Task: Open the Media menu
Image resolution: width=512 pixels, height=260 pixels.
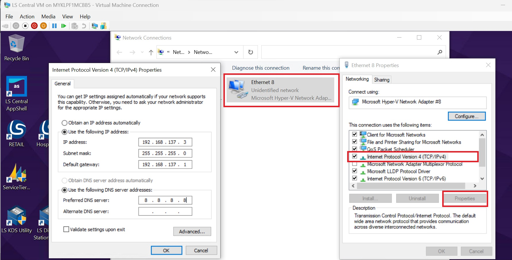Action: point(48,17)
